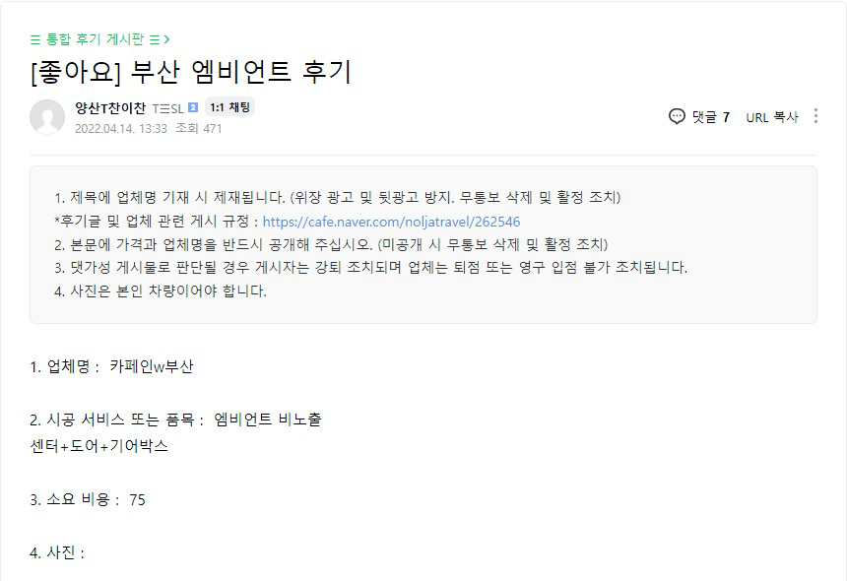Open the cafe.naver.com/noljatravel/262546 rules link

pyautogui.click(x=391, y=222)
